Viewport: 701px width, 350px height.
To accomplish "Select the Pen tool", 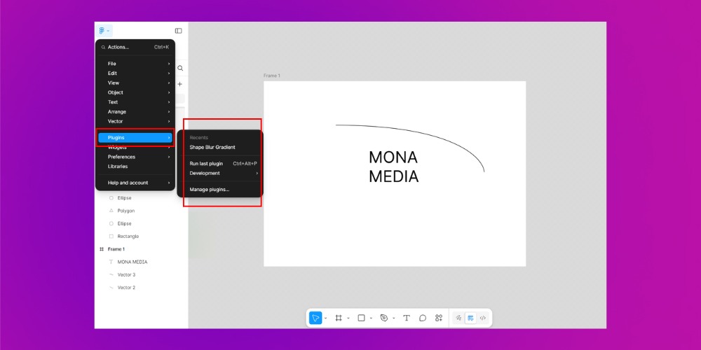I will (384, 318).
